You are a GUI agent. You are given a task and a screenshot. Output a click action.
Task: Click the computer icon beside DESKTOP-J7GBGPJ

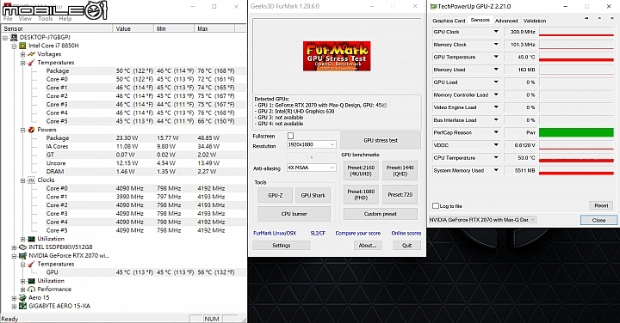click(x=14, y=37)
